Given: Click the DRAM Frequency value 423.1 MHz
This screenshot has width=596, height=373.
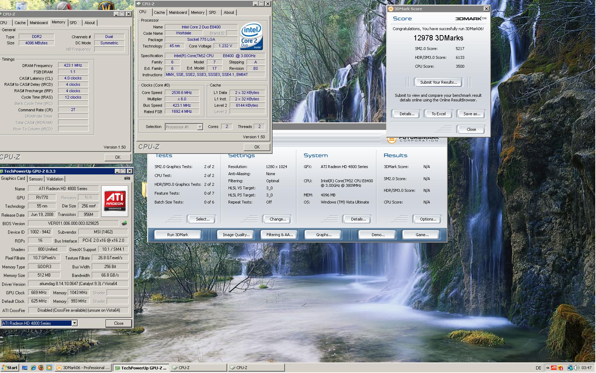Looking at the screenshot, I should point(73,66).
